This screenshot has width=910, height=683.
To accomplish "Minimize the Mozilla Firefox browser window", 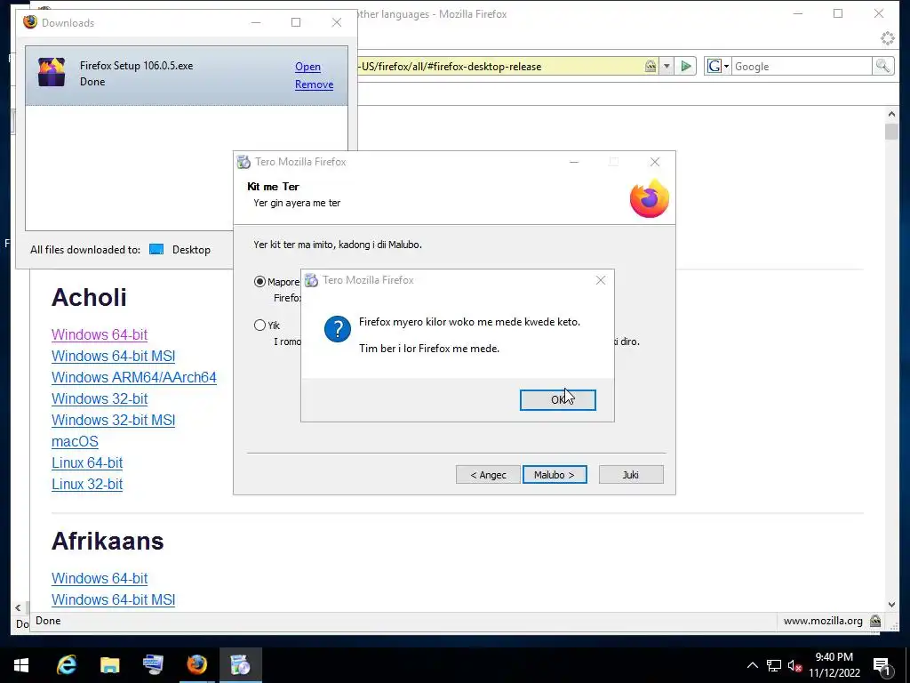I will point(798,13).
